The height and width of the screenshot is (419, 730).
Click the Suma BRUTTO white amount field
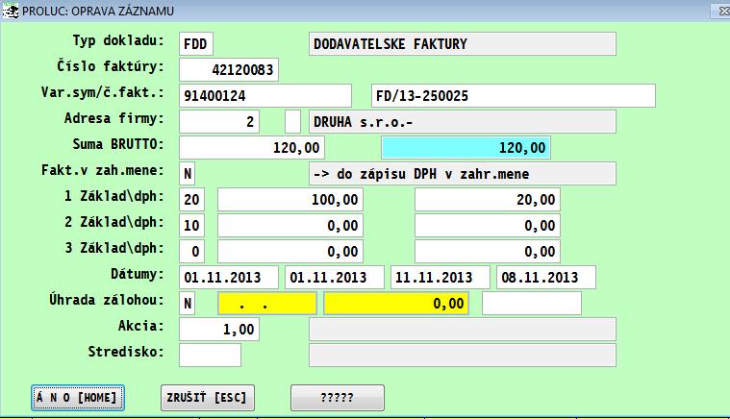[x=252, y=148]
